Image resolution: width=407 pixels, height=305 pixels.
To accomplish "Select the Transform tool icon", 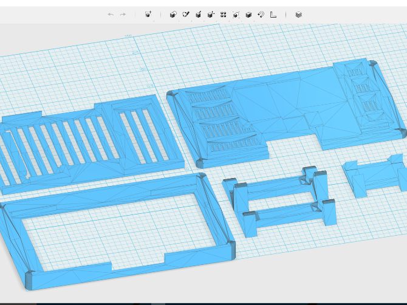I will click(x=148, y=15).
